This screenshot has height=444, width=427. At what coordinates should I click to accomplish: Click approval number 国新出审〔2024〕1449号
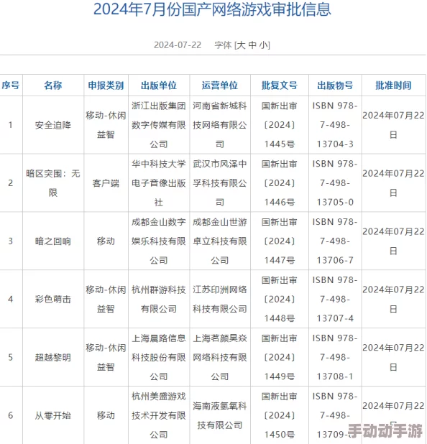(280, 357)
